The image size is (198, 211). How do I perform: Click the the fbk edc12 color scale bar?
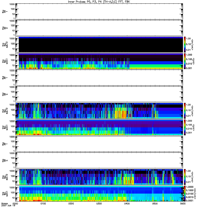[x=185, y=177]
